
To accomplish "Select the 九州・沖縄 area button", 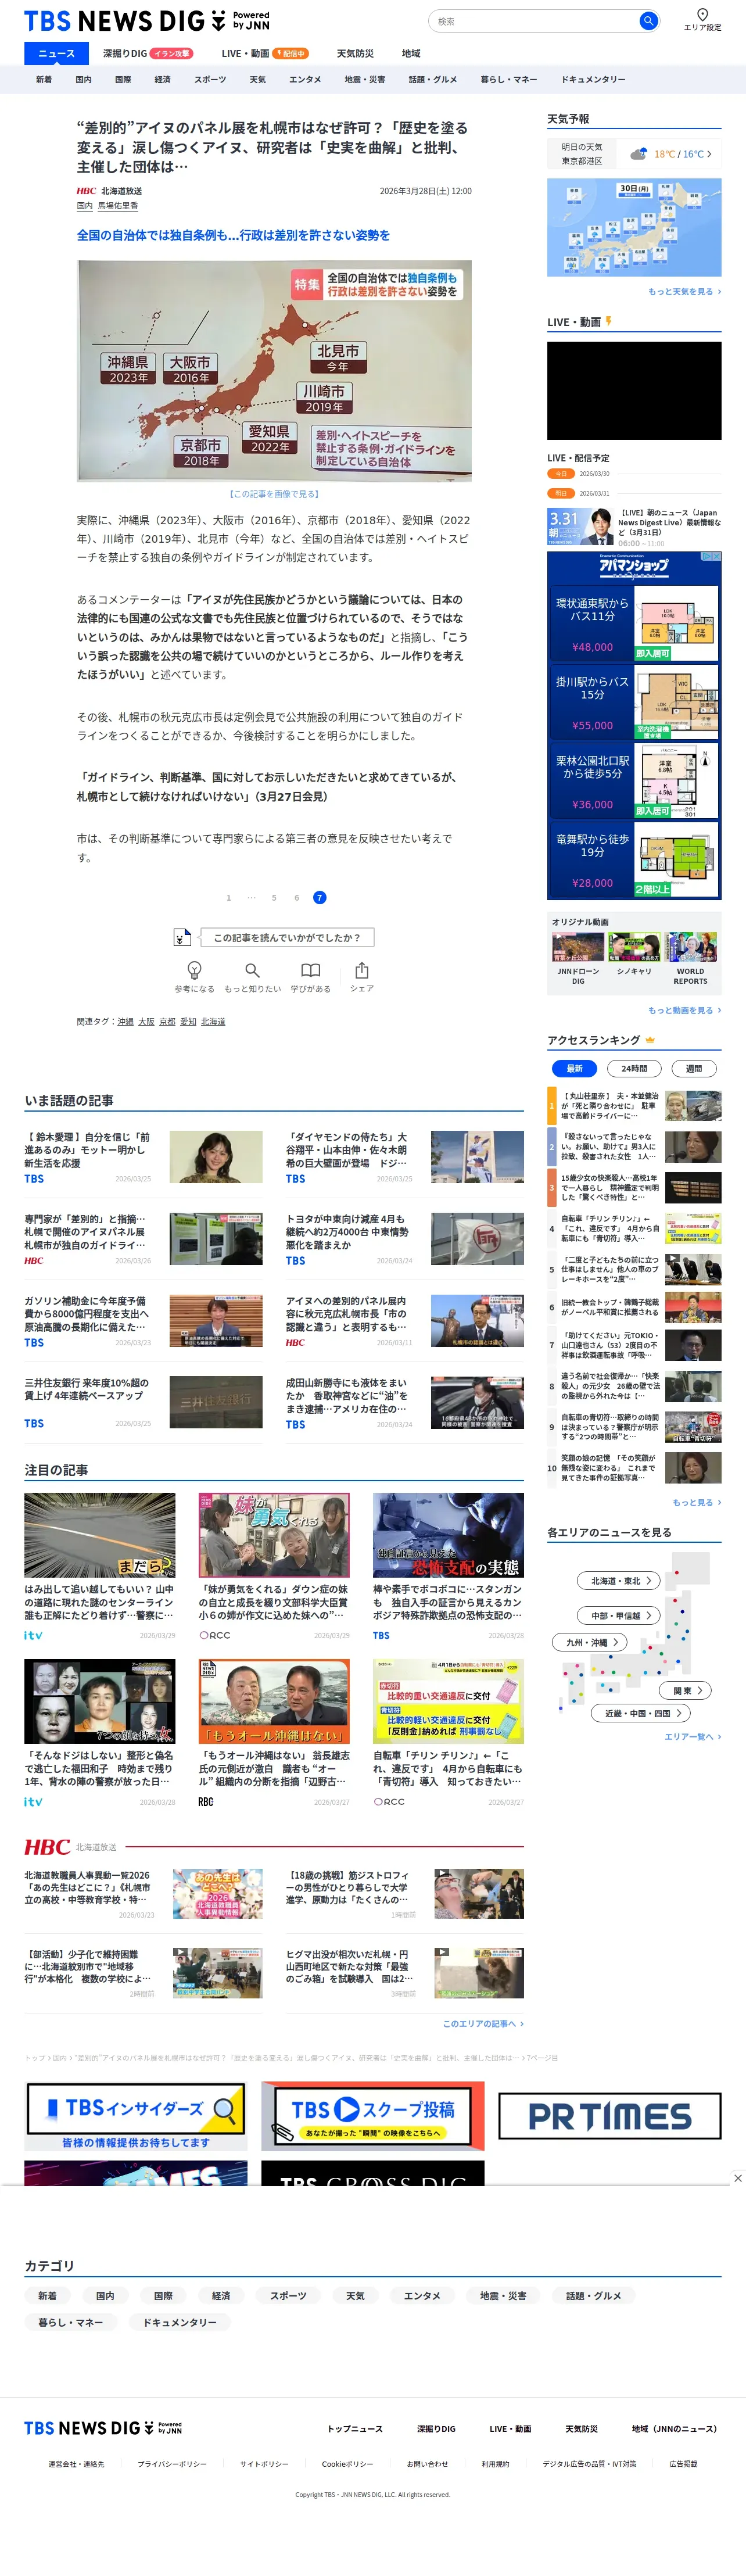I will pyautogui.click(x=590, y=1642).
